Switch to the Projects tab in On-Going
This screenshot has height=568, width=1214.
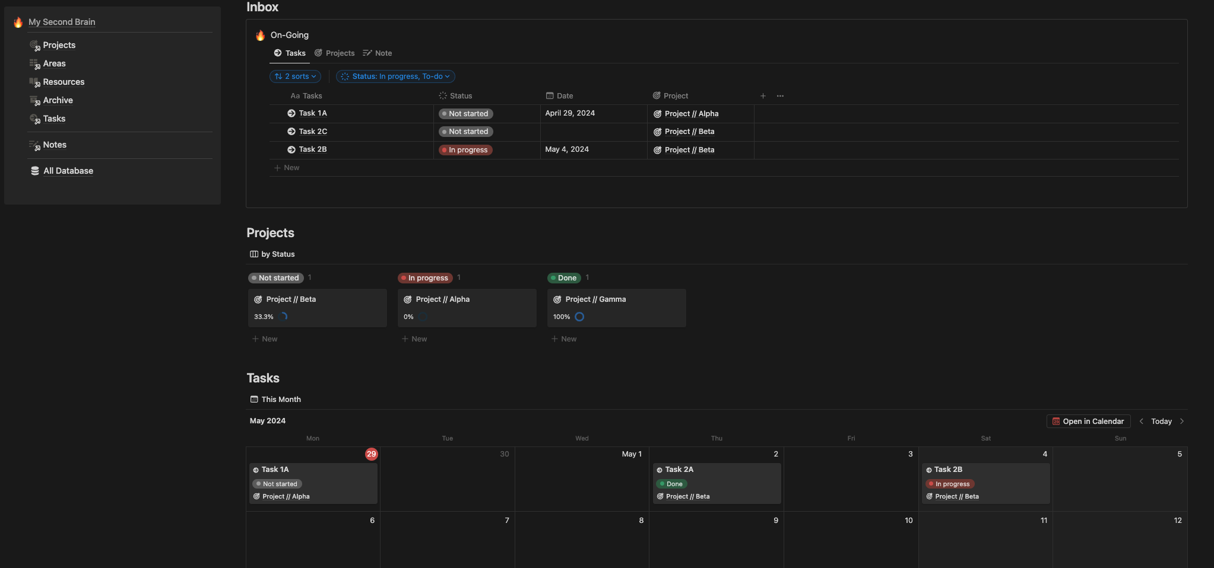click(334, 53)
